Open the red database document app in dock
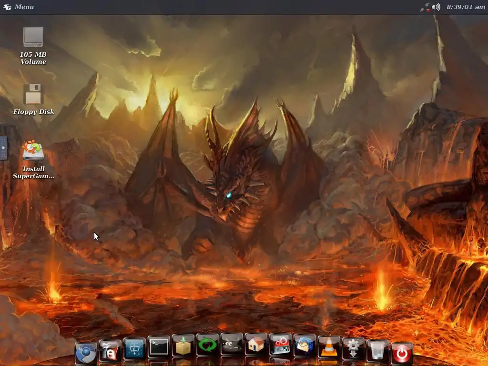 [110, 351]
